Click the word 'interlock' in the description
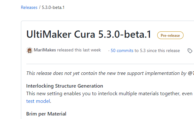This screenshot has height=119, width=194. pos(108,94)
